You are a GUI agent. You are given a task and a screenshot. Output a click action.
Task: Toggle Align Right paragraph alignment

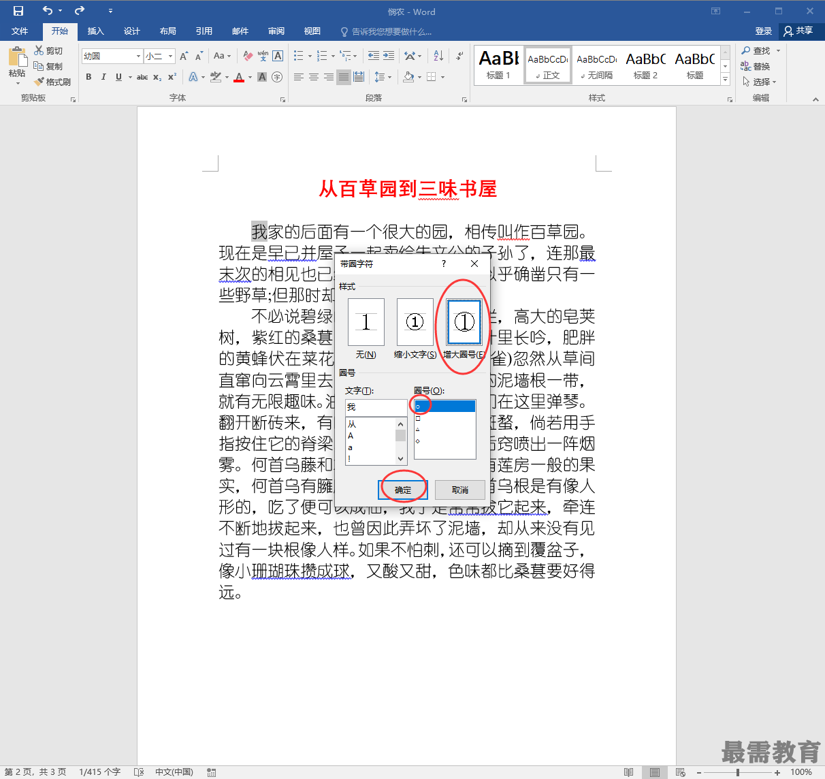[329, 77]
